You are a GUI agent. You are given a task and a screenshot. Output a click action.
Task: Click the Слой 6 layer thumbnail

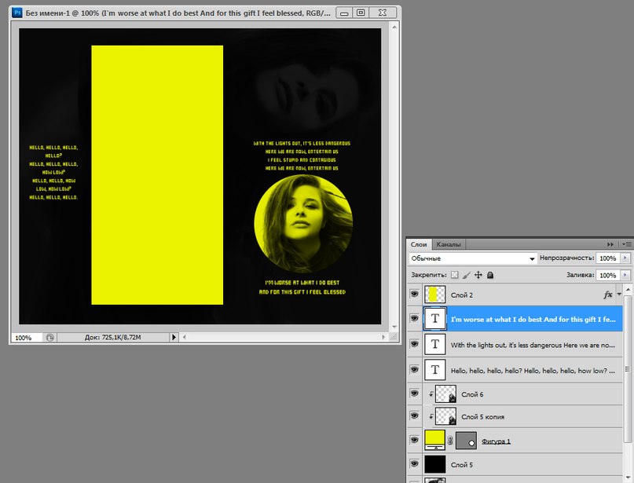445,393
